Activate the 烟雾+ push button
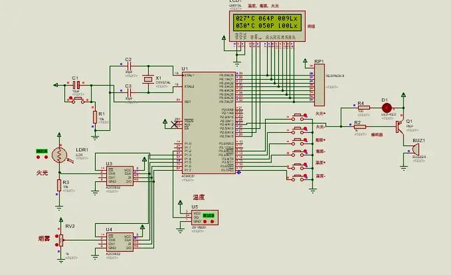Viewport: 451px width, 275px height. pyautogui.click(x=299, y=141)
